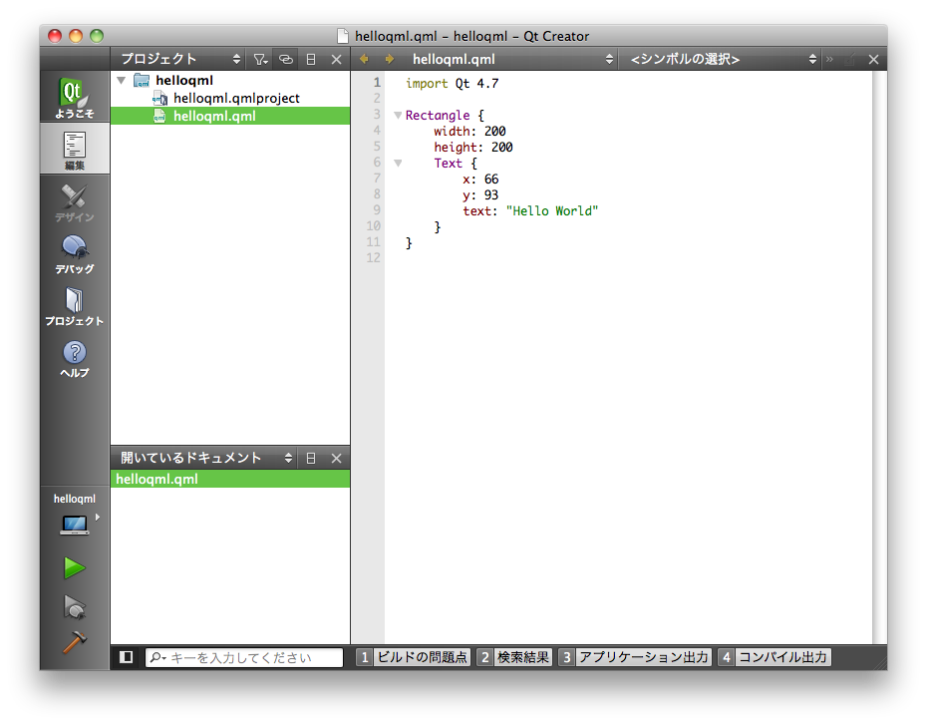Image resolution: width=927 pixels, height=725 pixels.
Task: Open the filter tree menu in project panel
Action: [259, 60]
